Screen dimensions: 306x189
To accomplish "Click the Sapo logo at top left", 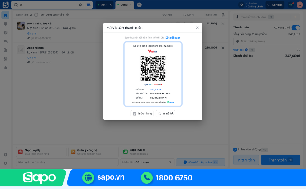I will pos(5,4).
